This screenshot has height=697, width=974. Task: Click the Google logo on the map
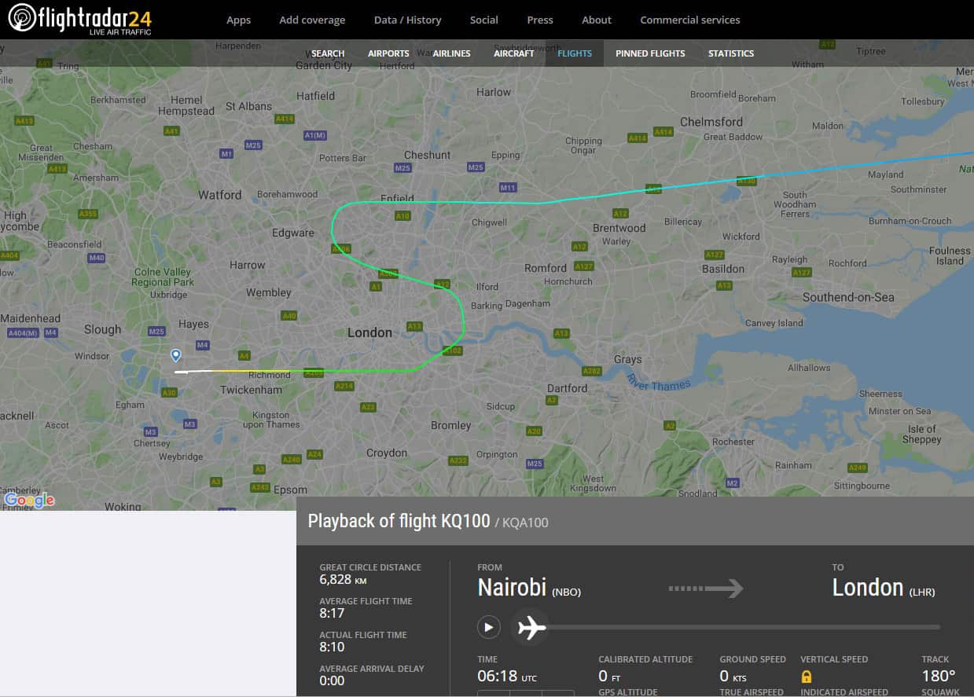pos(29,499)
